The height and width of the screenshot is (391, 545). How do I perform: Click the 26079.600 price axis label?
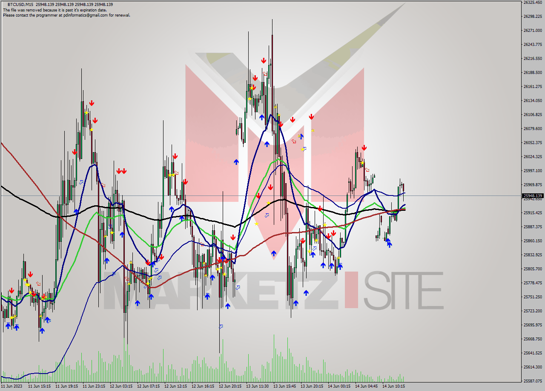pyautogui.click(x=533, y=129)
